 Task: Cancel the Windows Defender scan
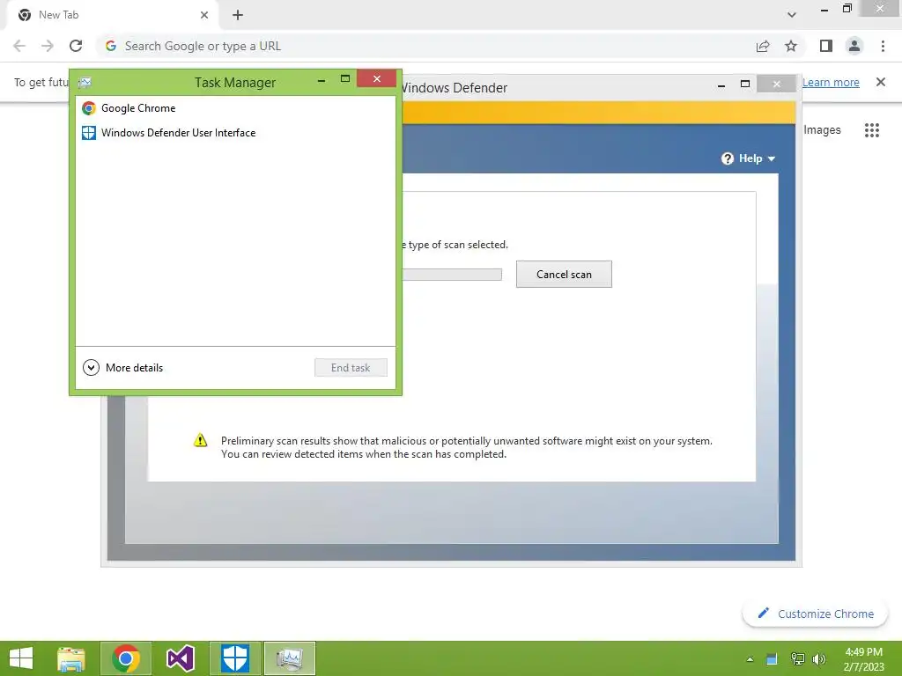[564, 275]
